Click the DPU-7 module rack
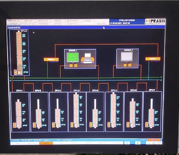The image size is (179, 155). click(152, 113)
